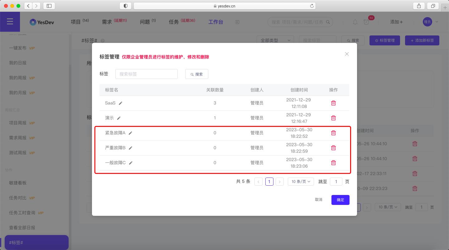
Task: Switch to the 工作台 navigation tab
Action: pyautogui.click(x=215, y=22)
